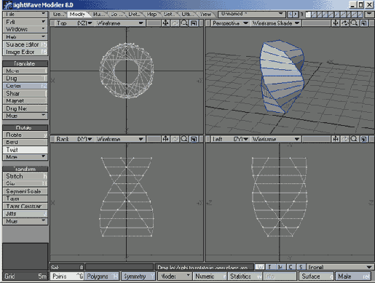Maximize the Left viewport with its fullscreen icon
The image size is (375, 283).
coord(363,139)
